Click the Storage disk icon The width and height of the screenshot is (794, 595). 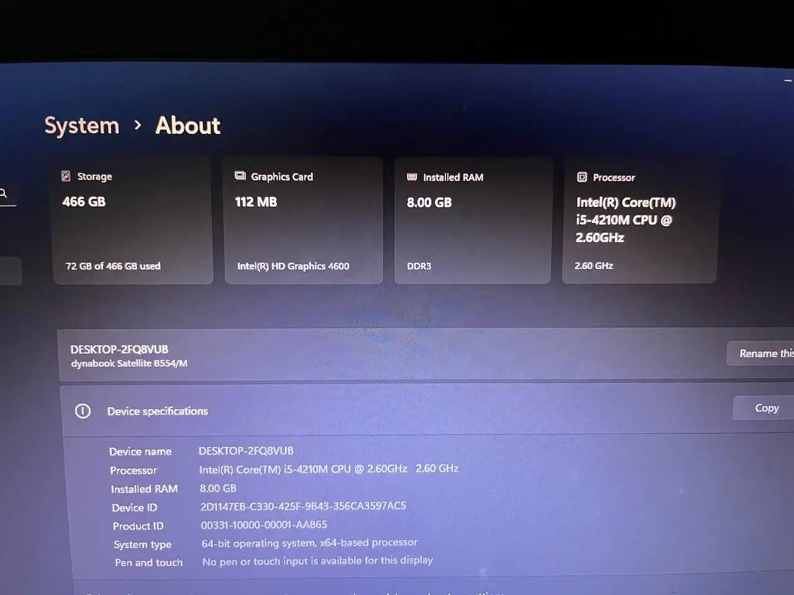[x=66, y=176]
